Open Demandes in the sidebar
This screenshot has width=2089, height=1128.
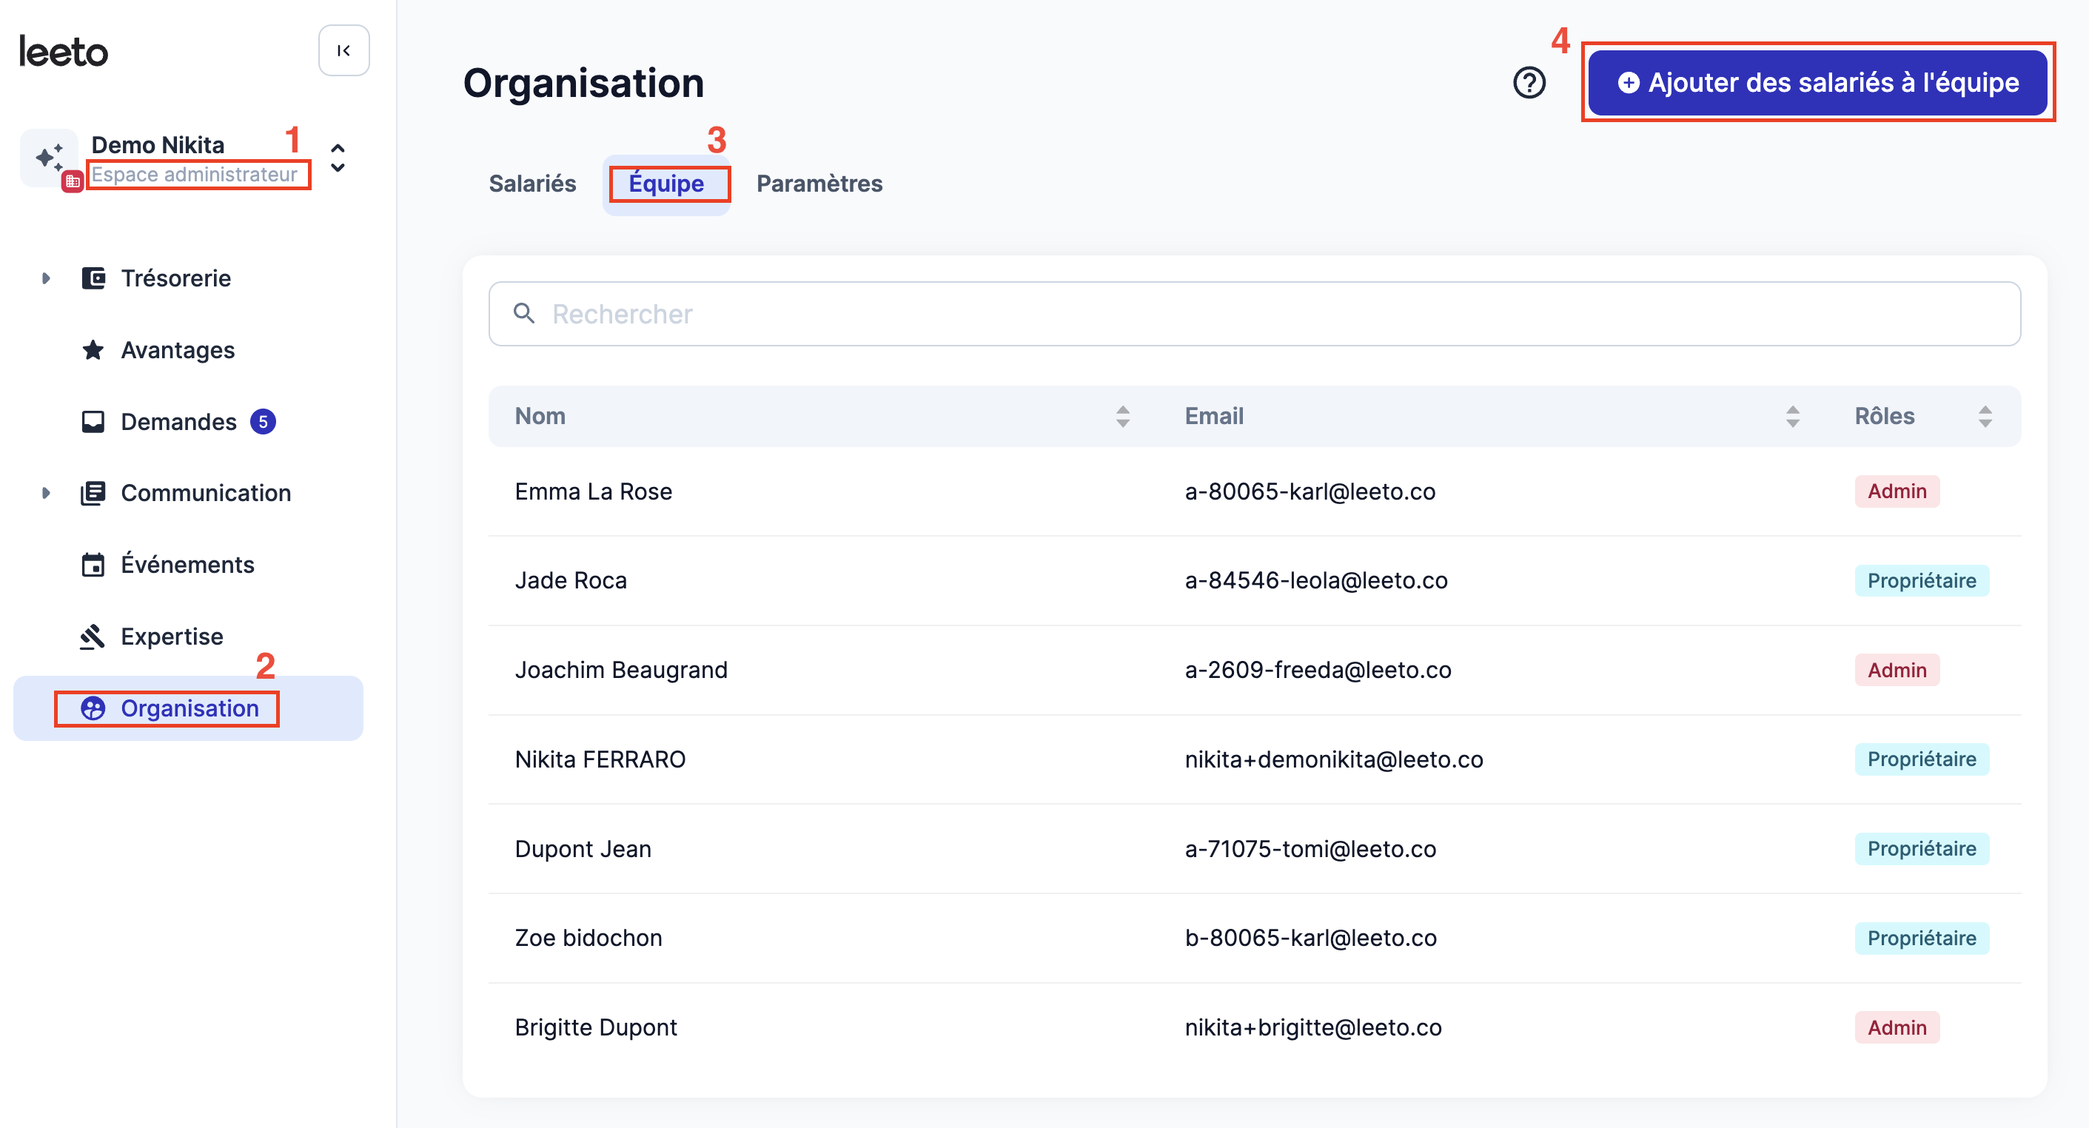point(178,422)
